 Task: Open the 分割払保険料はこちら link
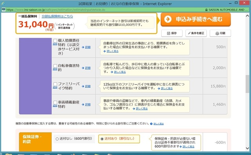(57, 16)
